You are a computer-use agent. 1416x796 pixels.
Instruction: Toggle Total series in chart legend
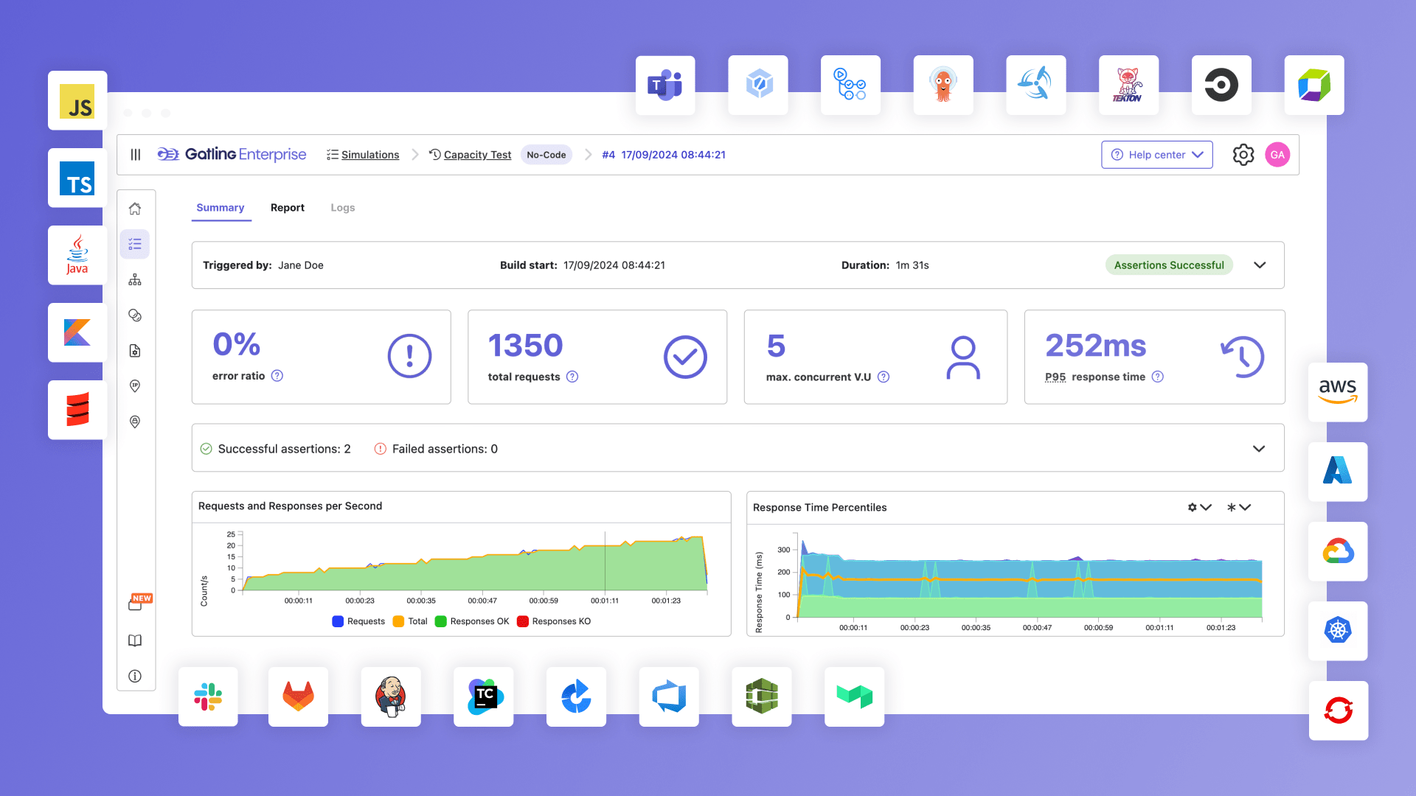(410, 621)
